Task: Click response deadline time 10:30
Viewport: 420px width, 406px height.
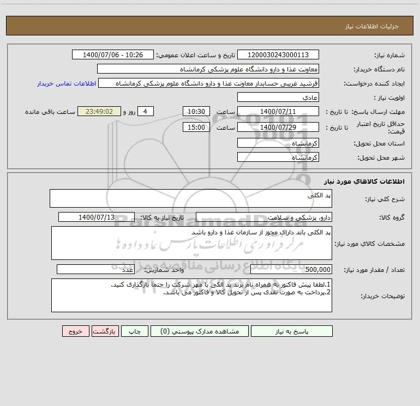Action: click(196, 111)
